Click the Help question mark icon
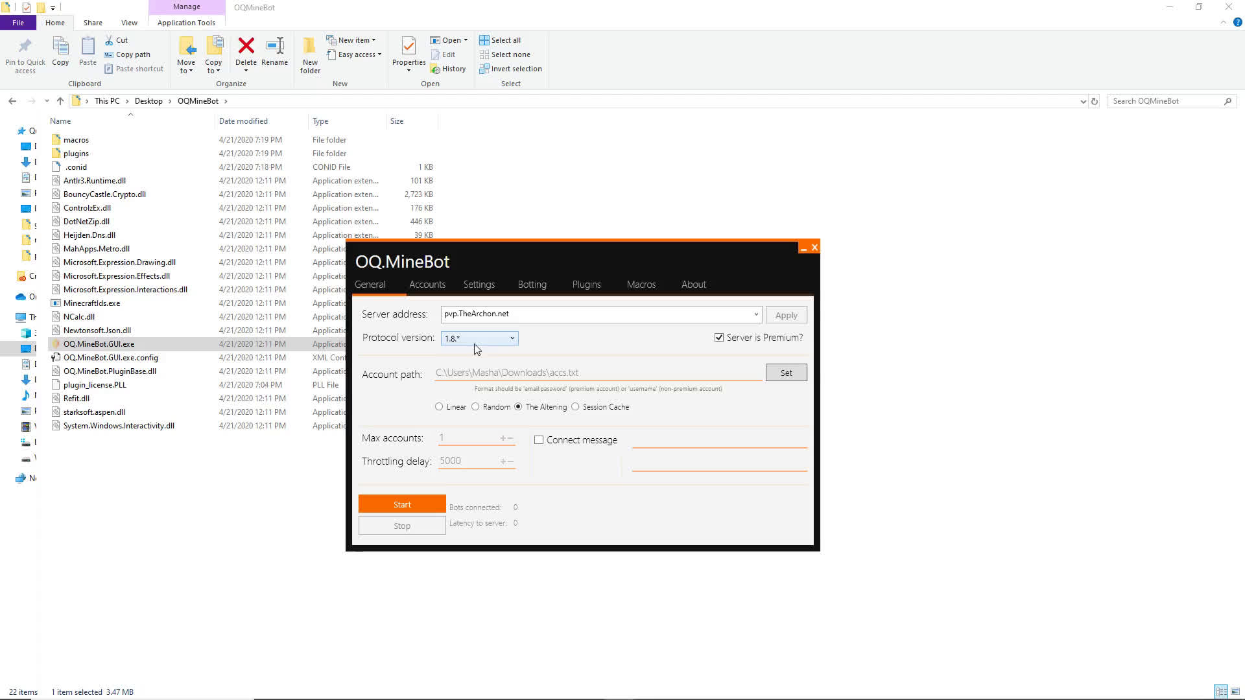1245x700 pixels. [x=1237, y=22]
